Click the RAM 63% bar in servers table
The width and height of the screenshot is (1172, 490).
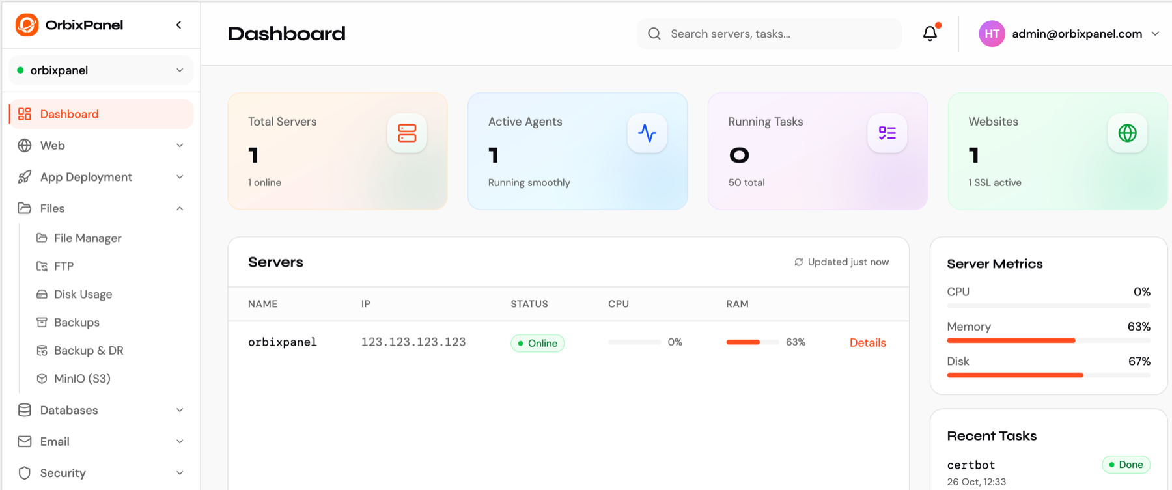752,342
